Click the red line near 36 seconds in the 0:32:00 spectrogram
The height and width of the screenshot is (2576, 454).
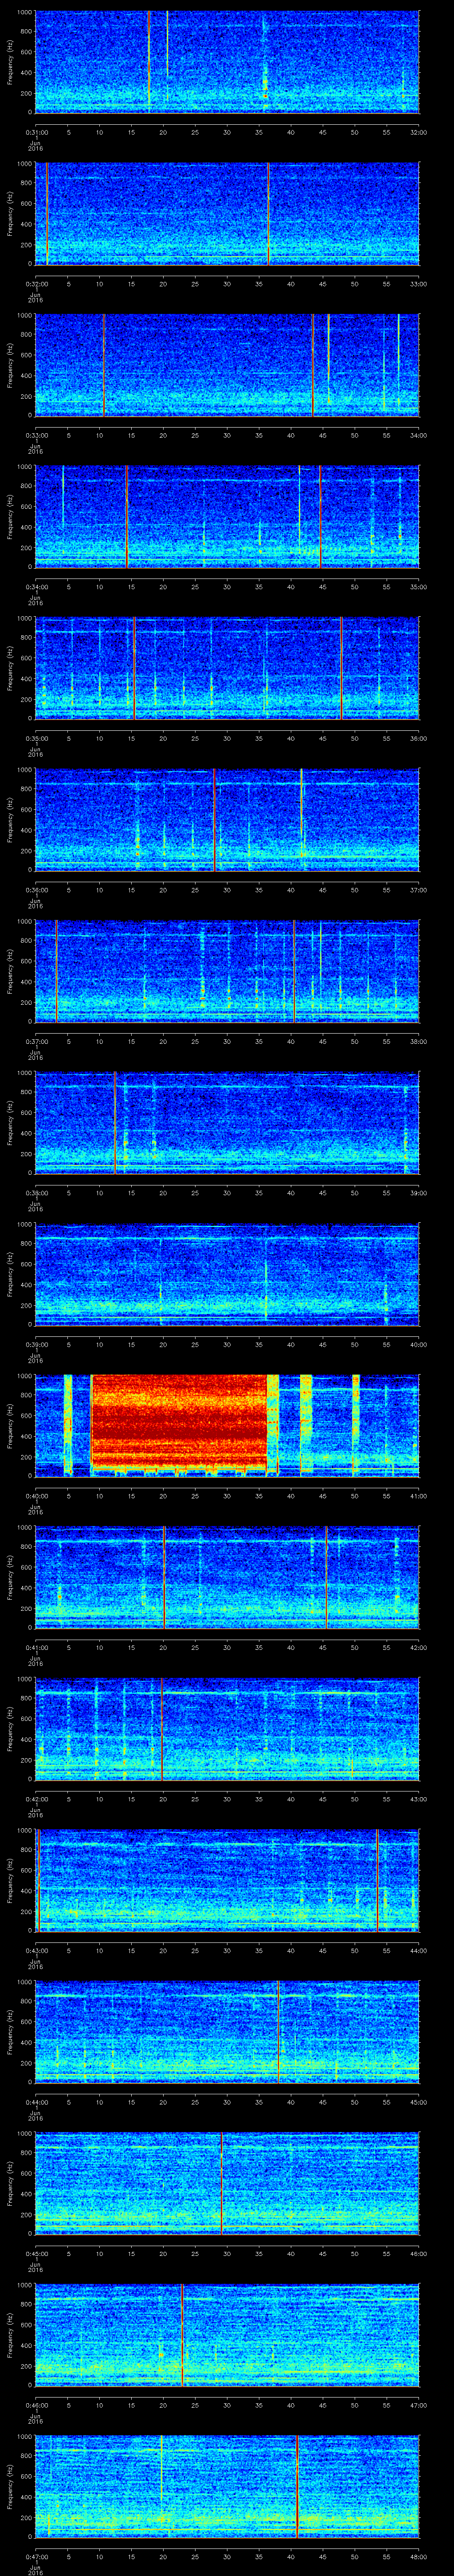tap(268, 213)
